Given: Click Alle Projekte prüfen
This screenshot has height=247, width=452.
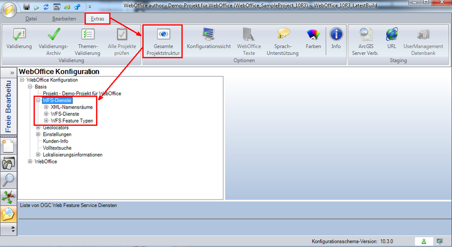Looking at the screenshot, I should [x=122, y=42].
